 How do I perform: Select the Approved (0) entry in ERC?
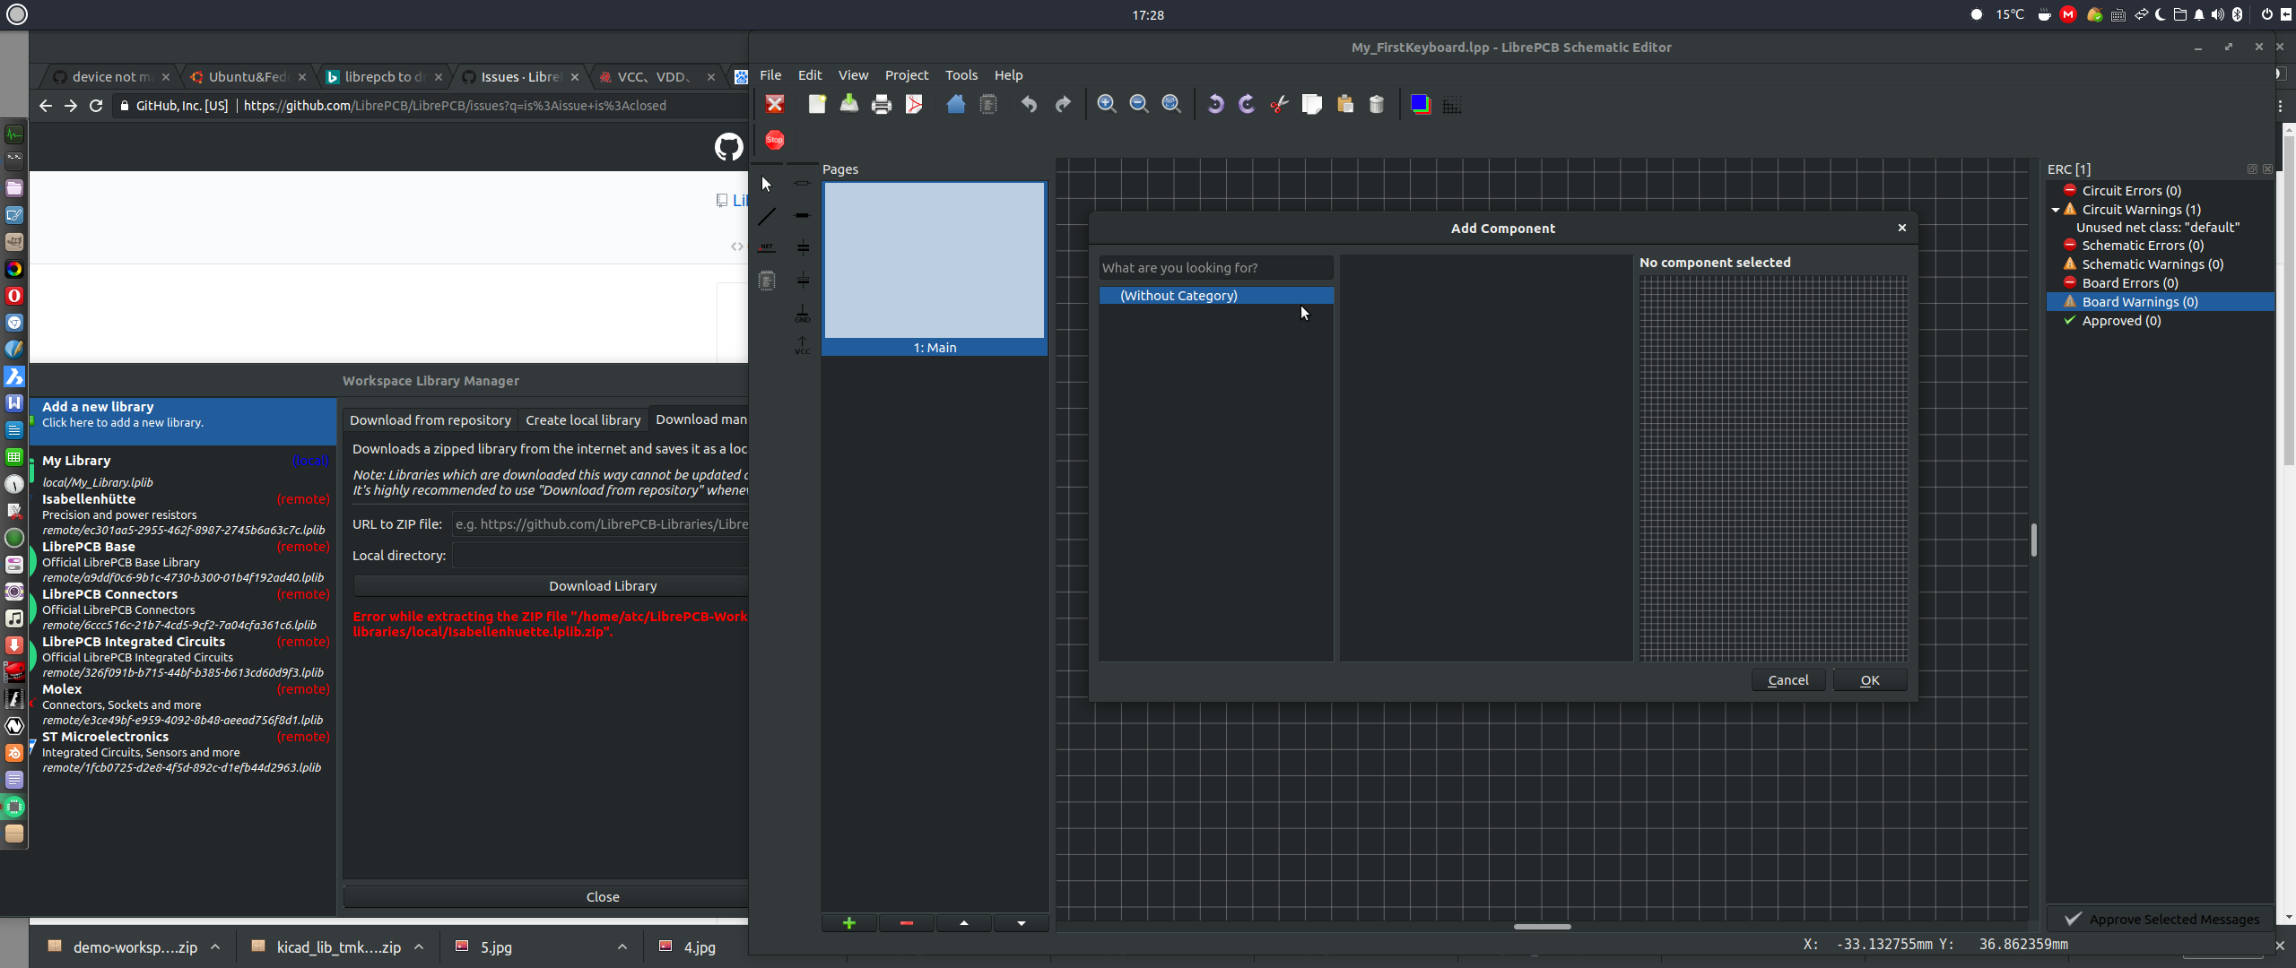tap(2122, 321)
